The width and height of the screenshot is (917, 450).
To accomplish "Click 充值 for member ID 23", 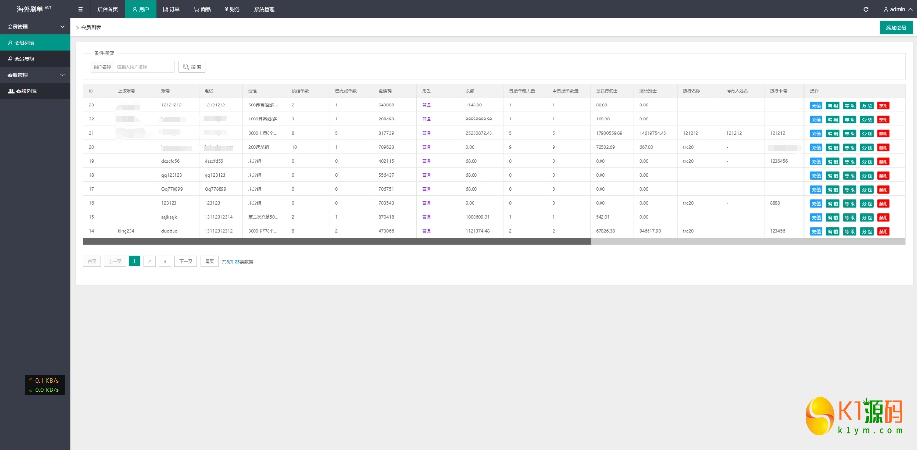I will click(x=816, y=105).
